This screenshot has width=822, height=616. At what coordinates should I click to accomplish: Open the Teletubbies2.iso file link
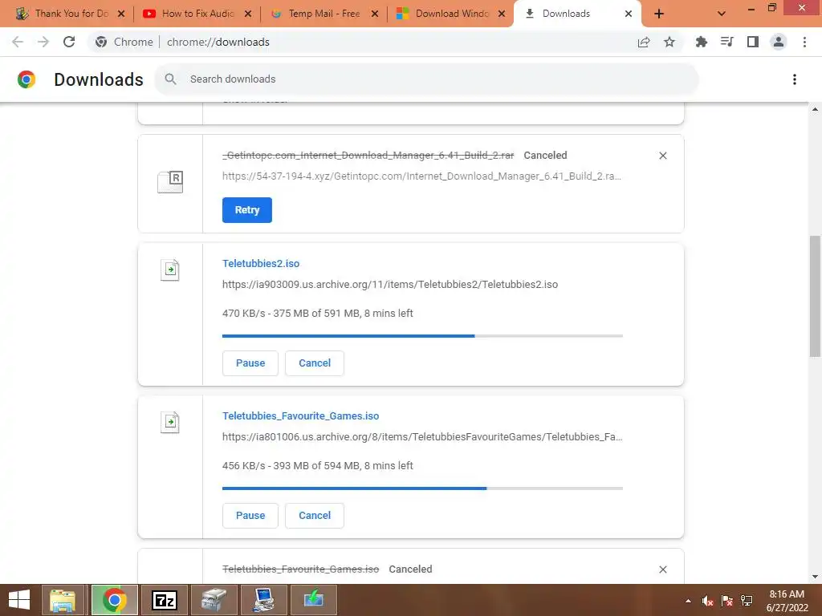(261, 263)
